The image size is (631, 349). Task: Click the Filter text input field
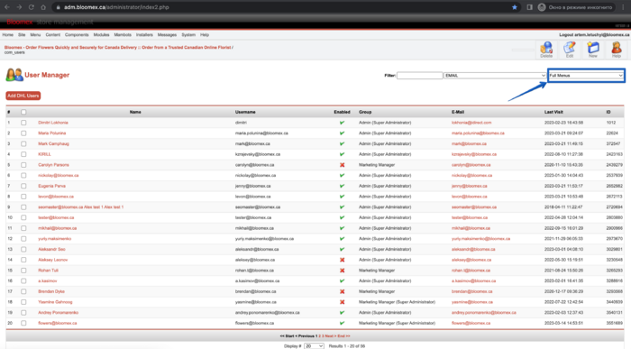click(420, 76)
